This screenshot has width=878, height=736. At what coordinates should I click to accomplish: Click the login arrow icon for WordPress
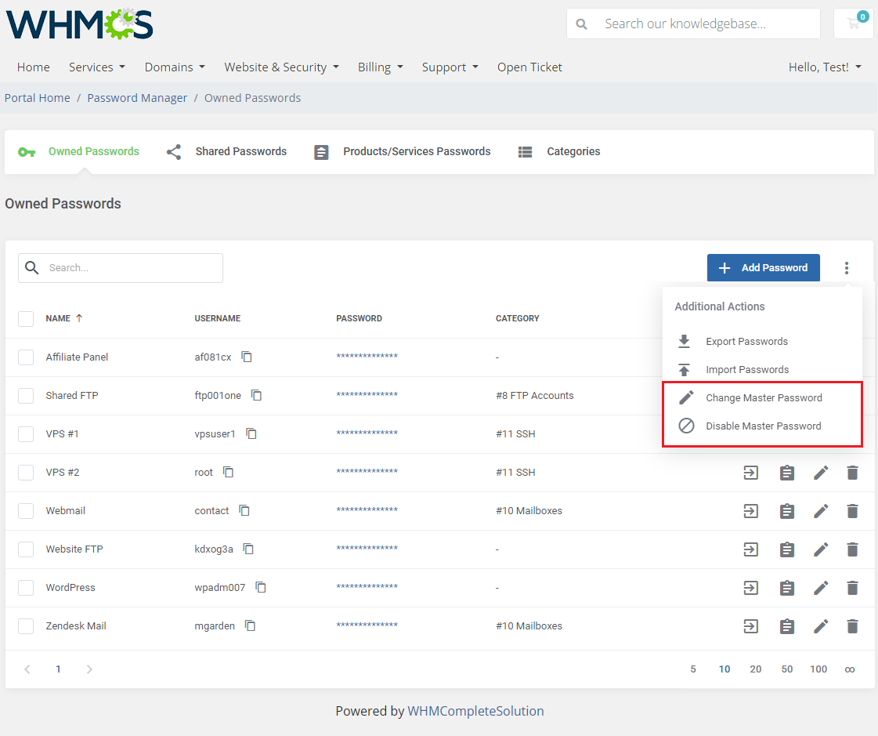(x=751, y=587)
